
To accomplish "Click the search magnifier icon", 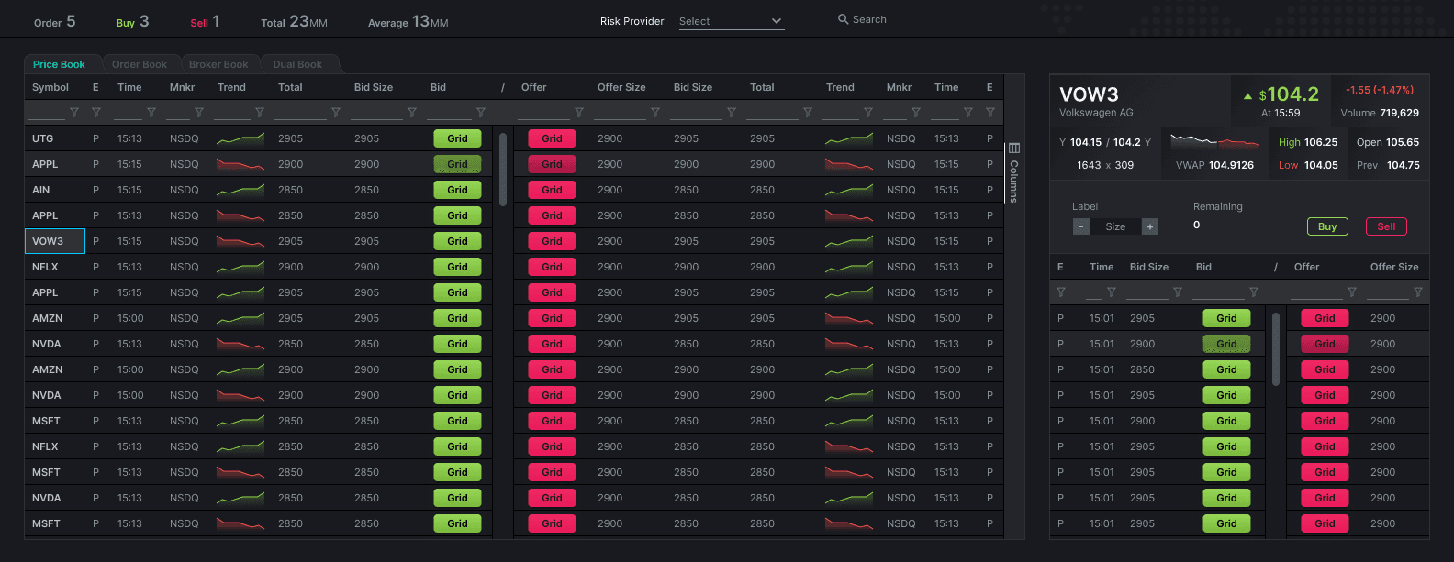I will (843, 19).
